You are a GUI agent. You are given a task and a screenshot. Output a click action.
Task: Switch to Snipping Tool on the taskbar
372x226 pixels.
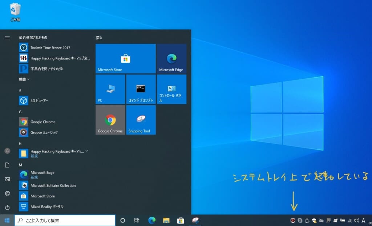(195, 220)
